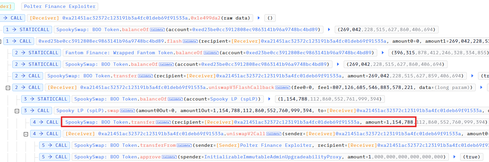Screen dimensions: 489x162
Task: Click the swap function name
Action: click(x=113, y=110)
